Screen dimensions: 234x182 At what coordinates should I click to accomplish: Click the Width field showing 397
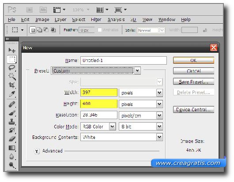tap(99, 93)
